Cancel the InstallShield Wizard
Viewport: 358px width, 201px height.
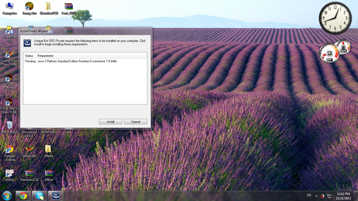[x=136, y=122]
